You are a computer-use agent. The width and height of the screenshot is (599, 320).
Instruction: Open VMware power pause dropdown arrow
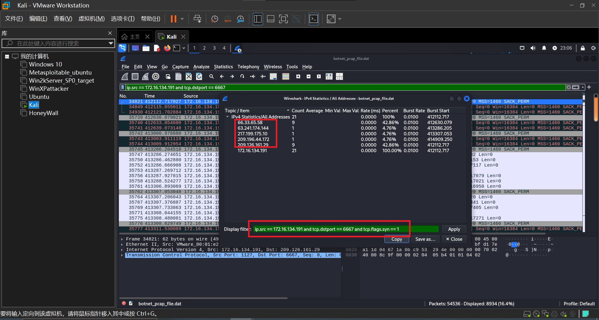pos(182,19)
